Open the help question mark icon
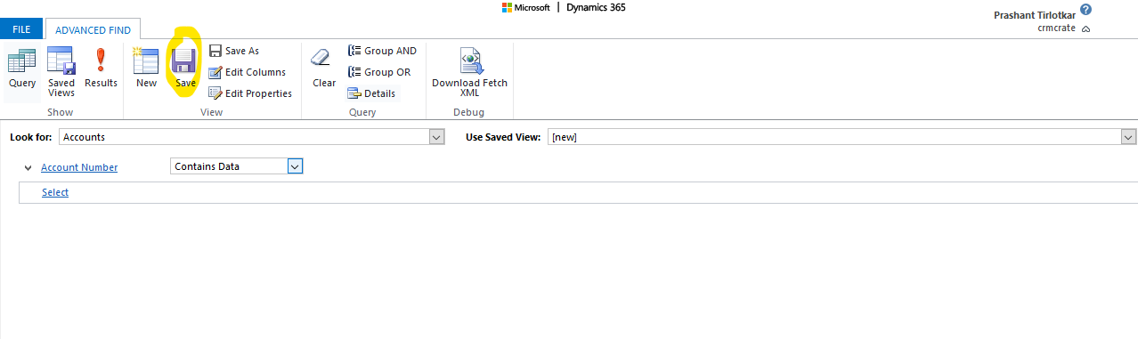The height and width of the screenshot is (339, 1138). point(1085,9)
